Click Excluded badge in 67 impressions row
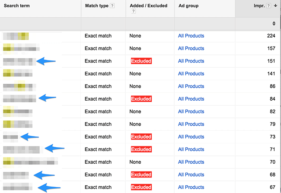Viewport: 281px width, 193px height. click(x=141, y=187)
